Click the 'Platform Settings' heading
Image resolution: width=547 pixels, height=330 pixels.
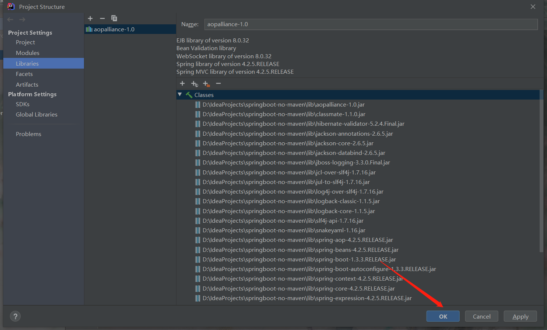32,94
